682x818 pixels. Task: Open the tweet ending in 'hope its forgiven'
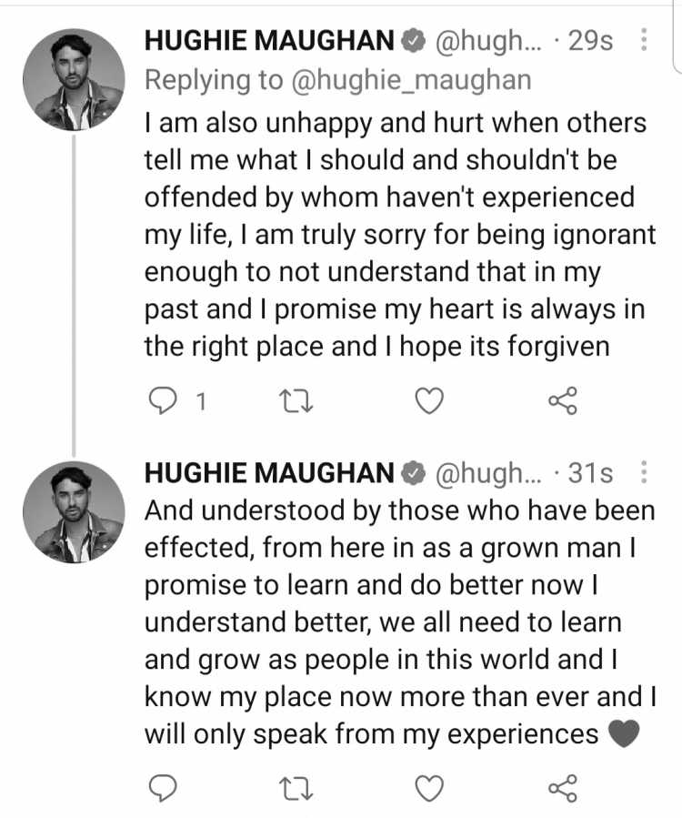(400, 235)
